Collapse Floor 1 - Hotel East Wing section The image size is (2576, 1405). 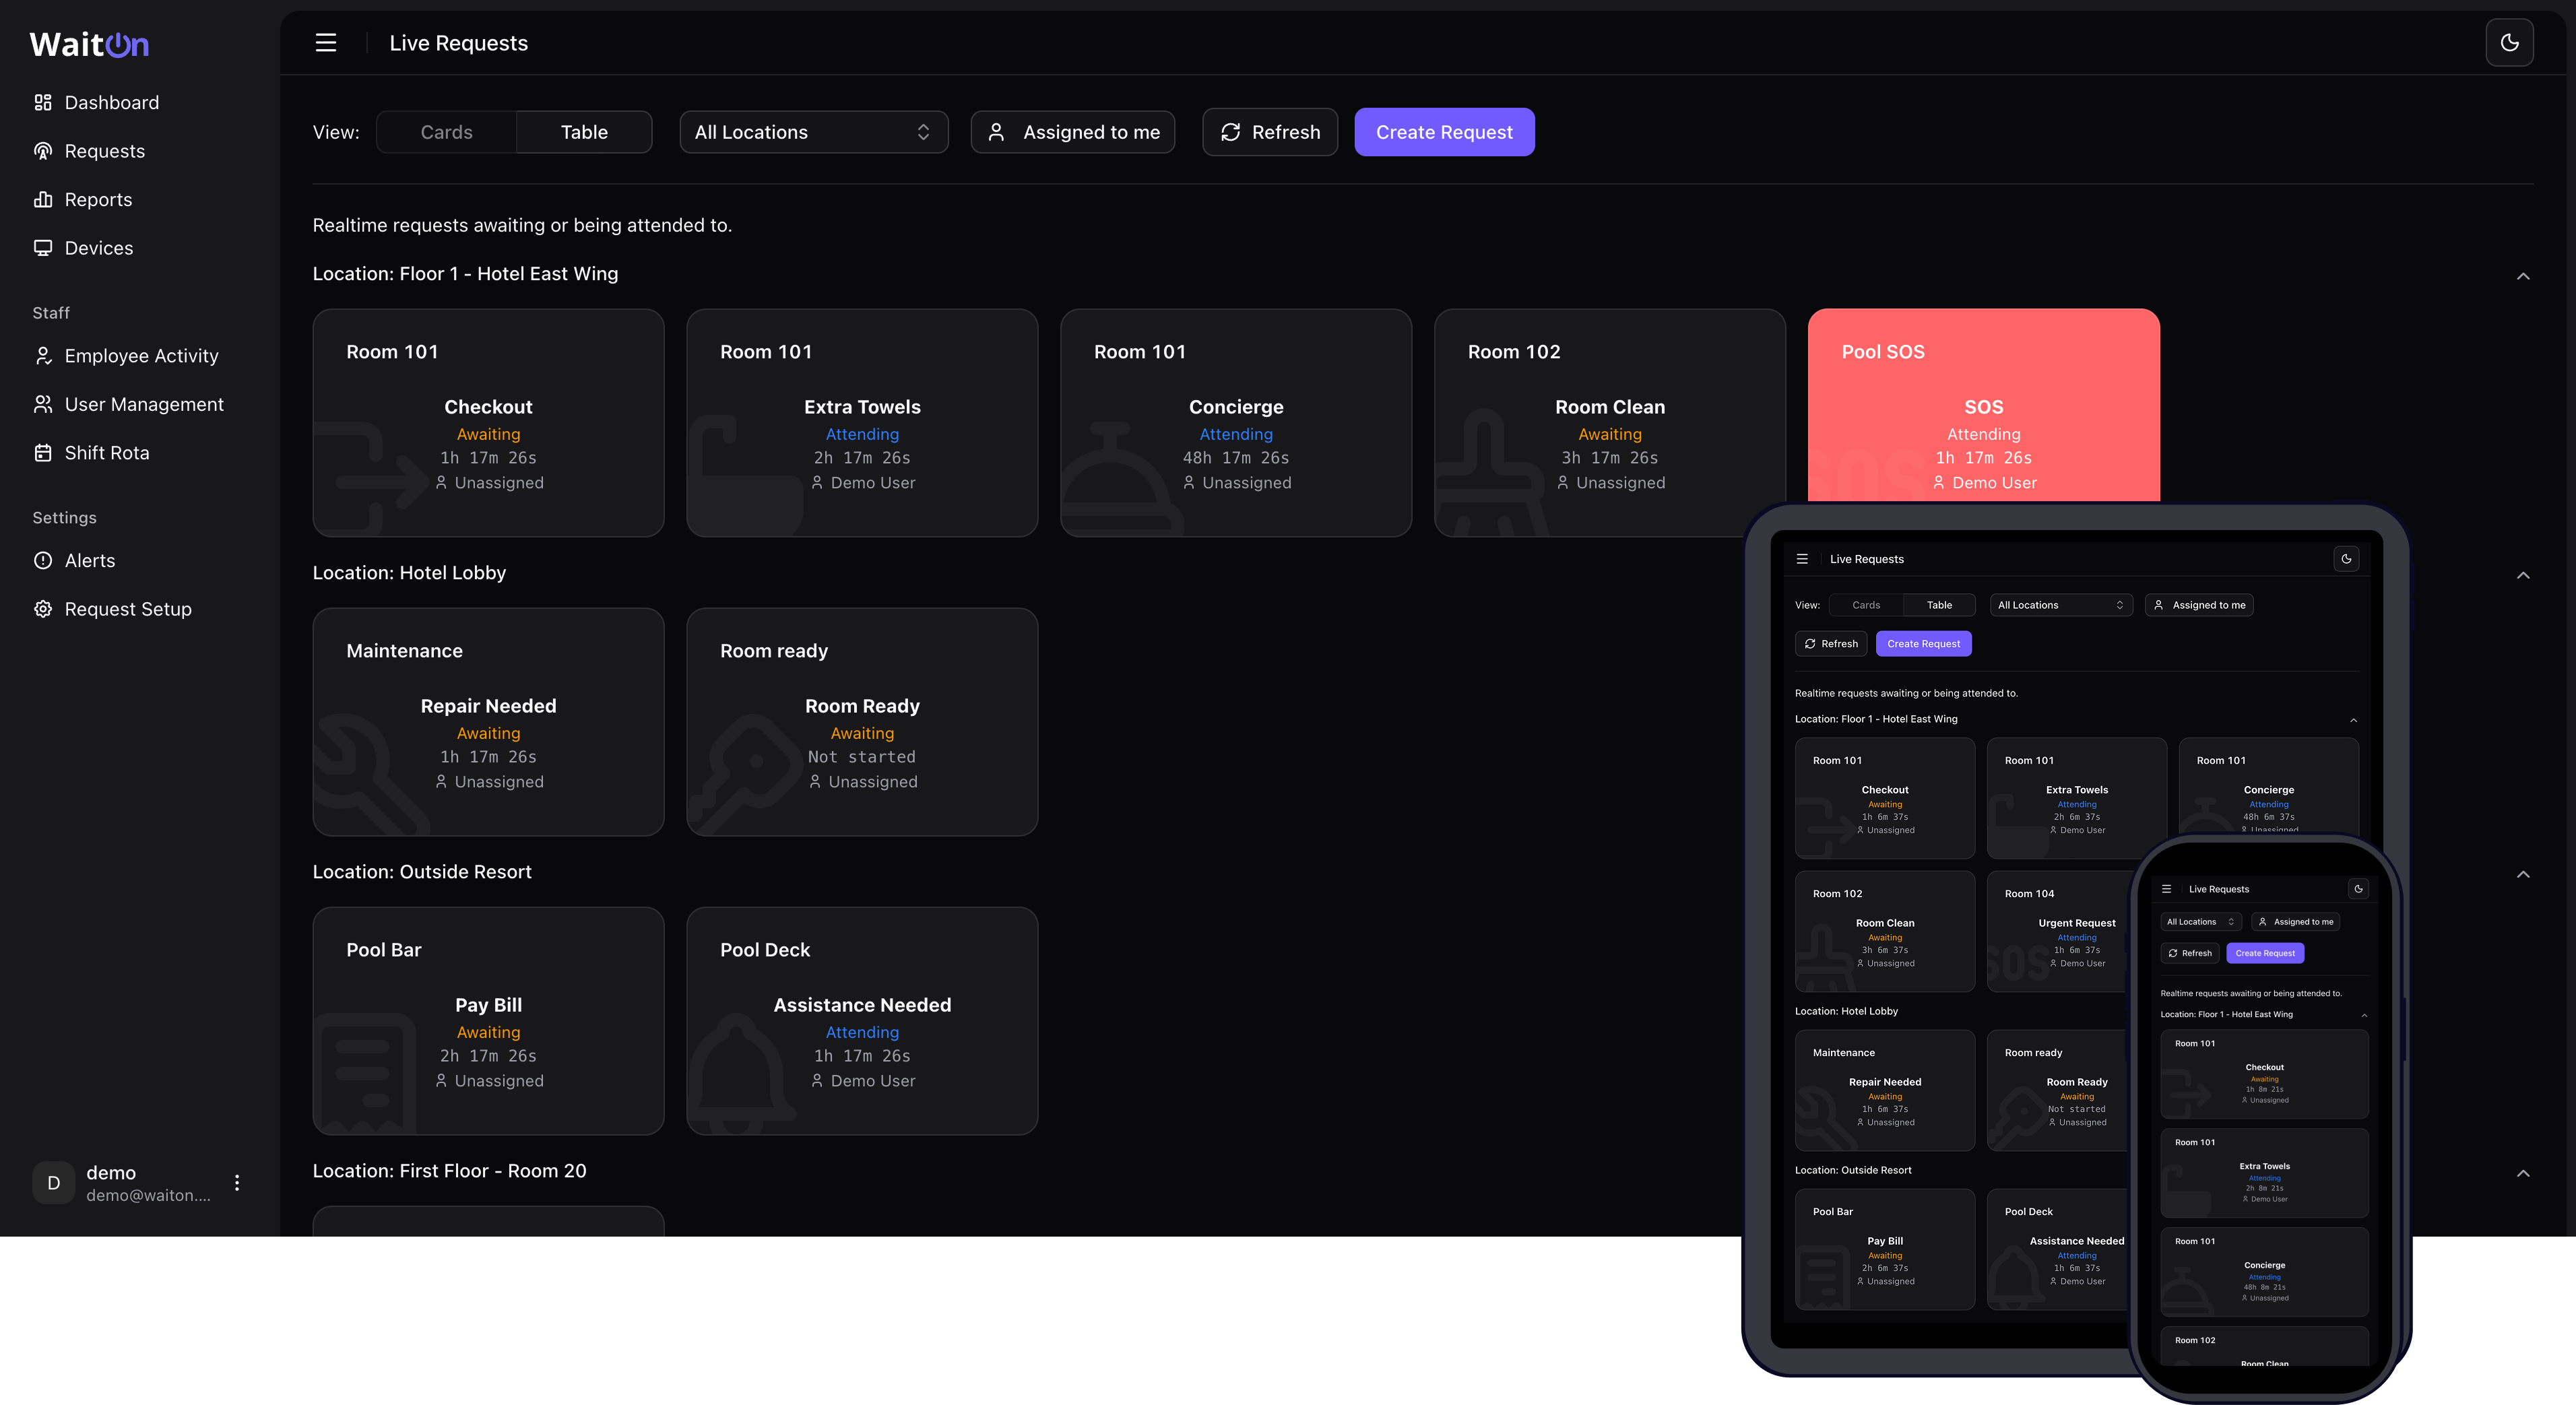(x=2522, y=276)
